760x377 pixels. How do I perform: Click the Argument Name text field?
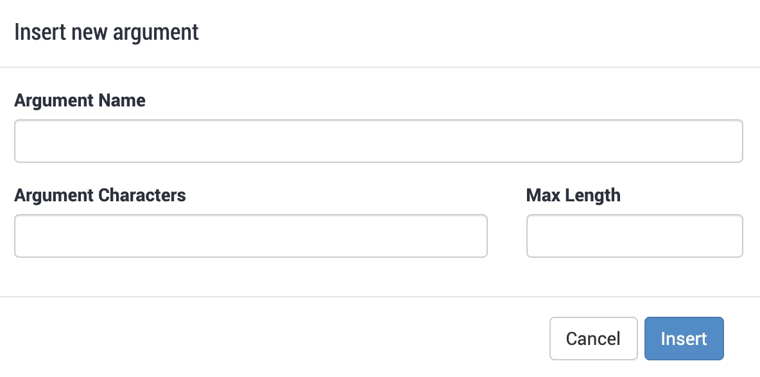tap(378, 141)
